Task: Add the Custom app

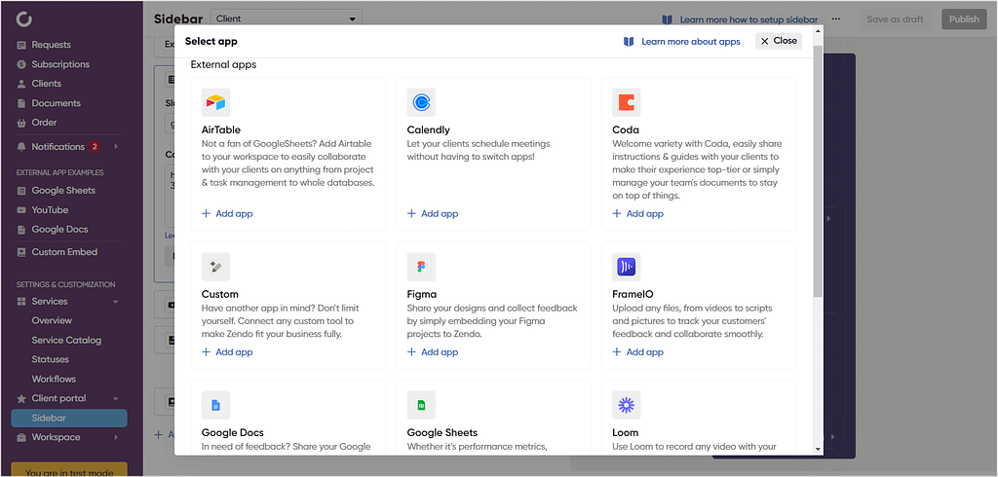Action: [227, 352]
